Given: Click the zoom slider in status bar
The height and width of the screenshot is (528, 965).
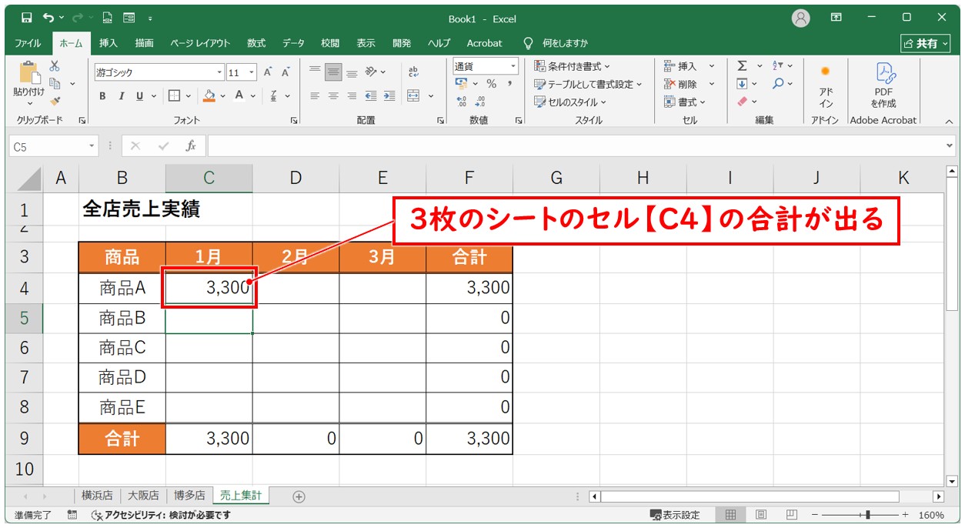Looking at the screenshot, I should point(867,515).
